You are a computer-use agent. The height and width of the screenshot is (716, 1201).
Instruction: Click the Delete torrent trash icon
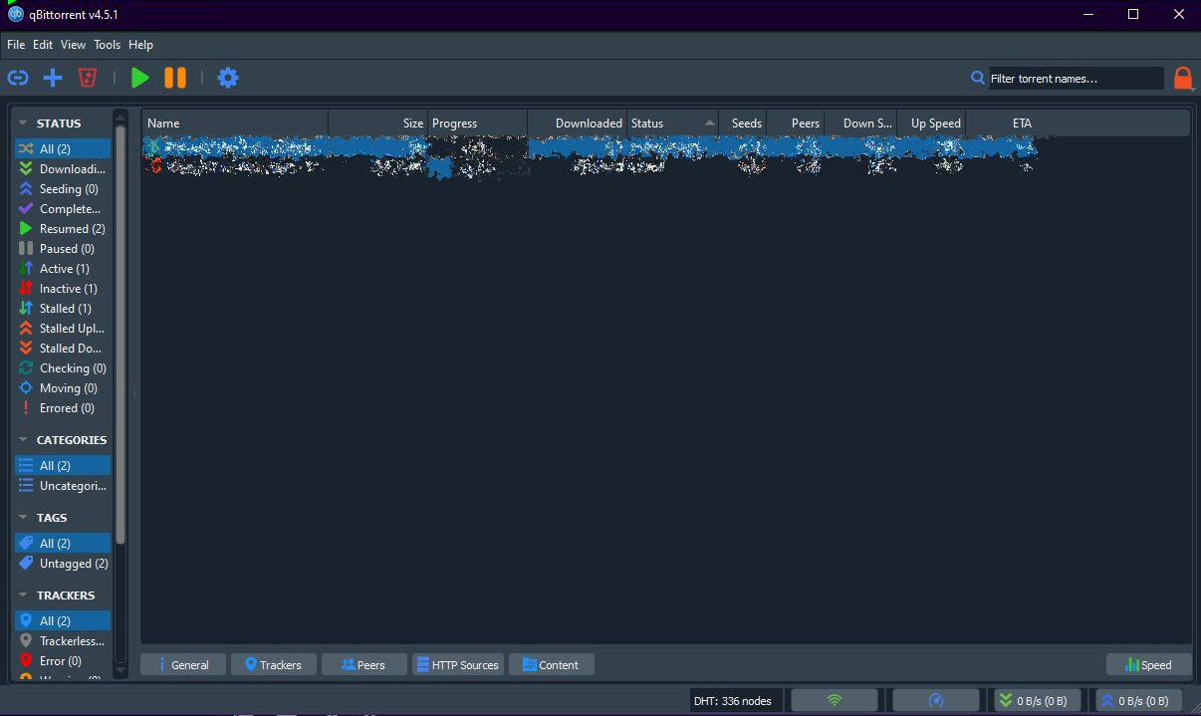(x=88, y=77)
